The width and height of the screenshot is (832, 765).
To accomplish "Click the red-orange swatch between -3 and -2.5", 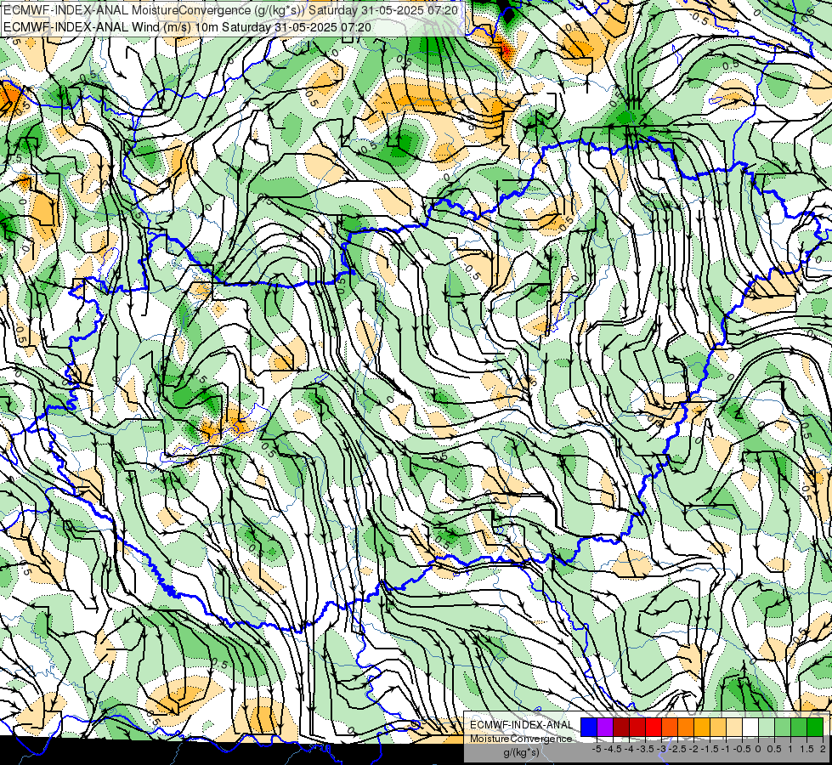I will [670, 727].
